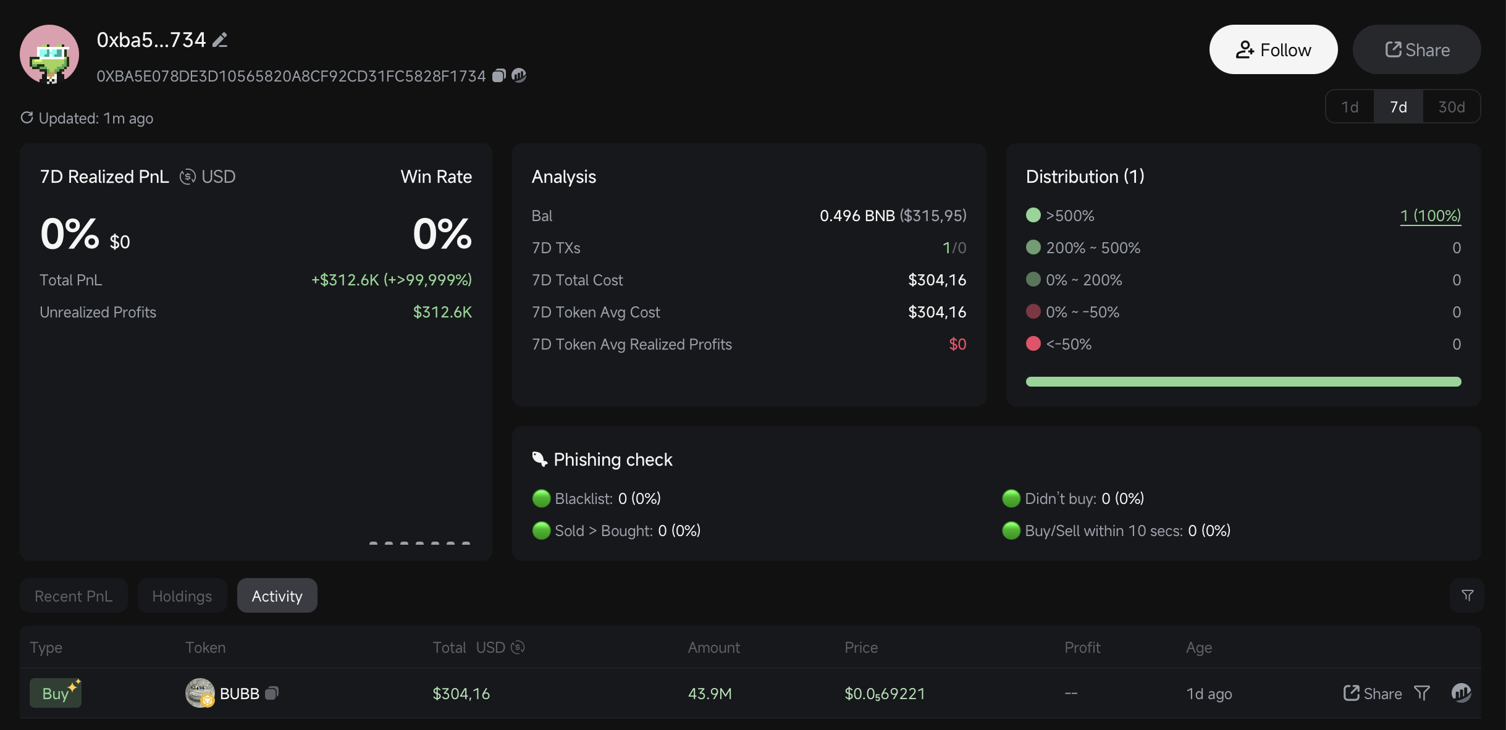Switch to the Holdings tab
The height and width of the screenshot is (730, 1506).
[x=182, y=596]
